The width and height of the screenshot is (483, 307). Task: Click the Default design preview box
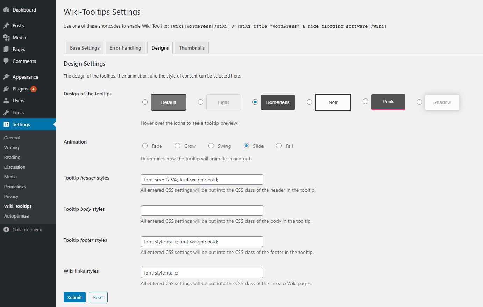pos(168,102)
